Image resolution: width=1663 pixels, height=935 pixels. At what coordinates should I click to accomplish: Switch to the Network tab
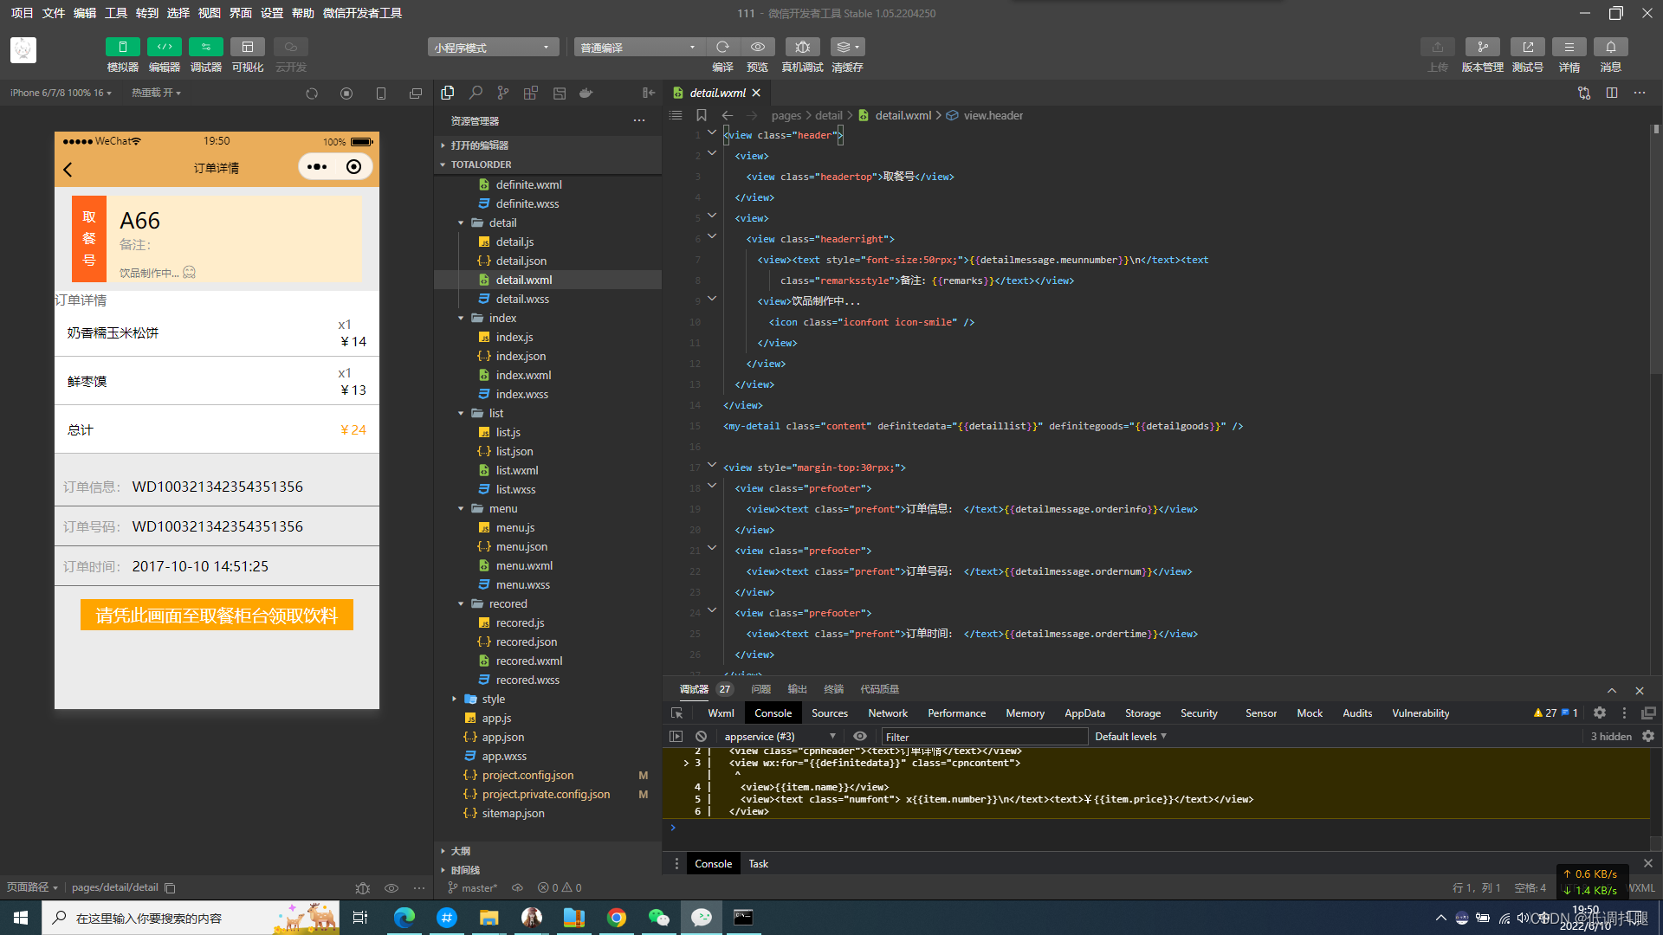click(887, 713)
